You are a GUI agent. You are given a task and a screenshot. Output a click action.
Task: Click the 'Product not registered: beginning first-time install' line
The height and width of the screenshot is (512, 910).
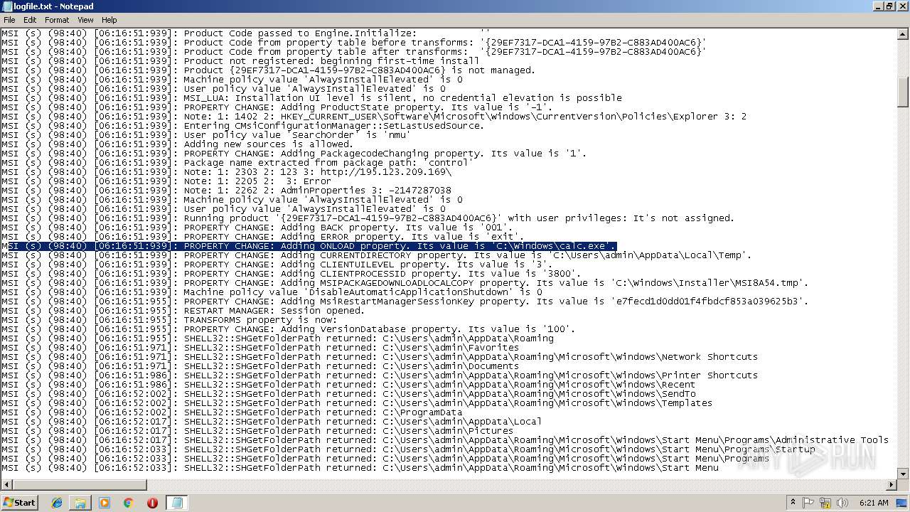coord(240,61)
